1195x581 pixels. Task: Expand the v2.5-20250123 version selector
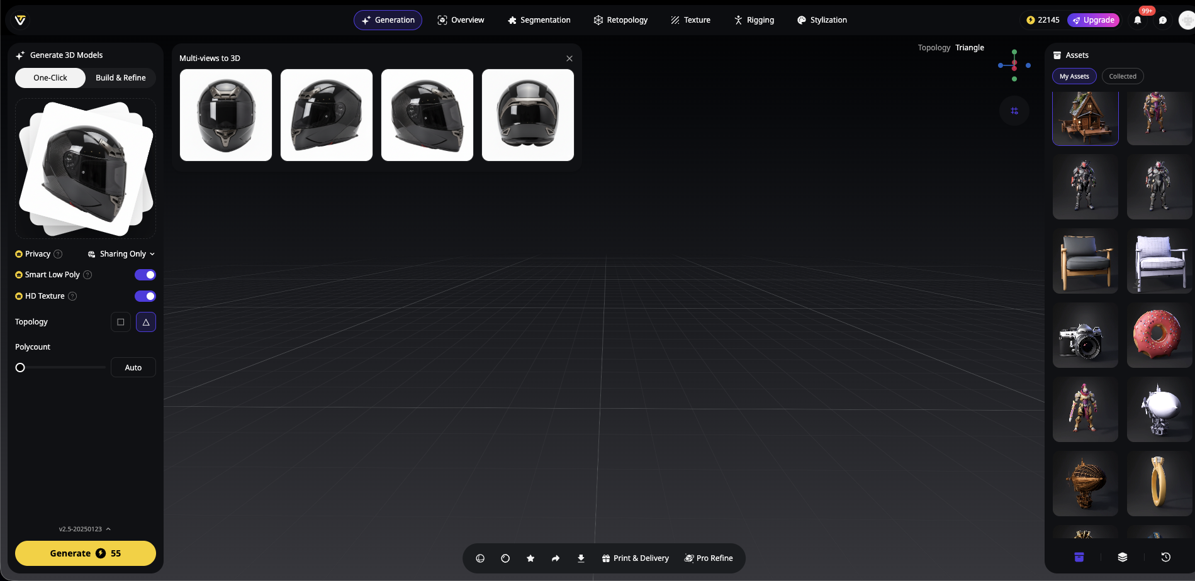[x=85, y=529]
